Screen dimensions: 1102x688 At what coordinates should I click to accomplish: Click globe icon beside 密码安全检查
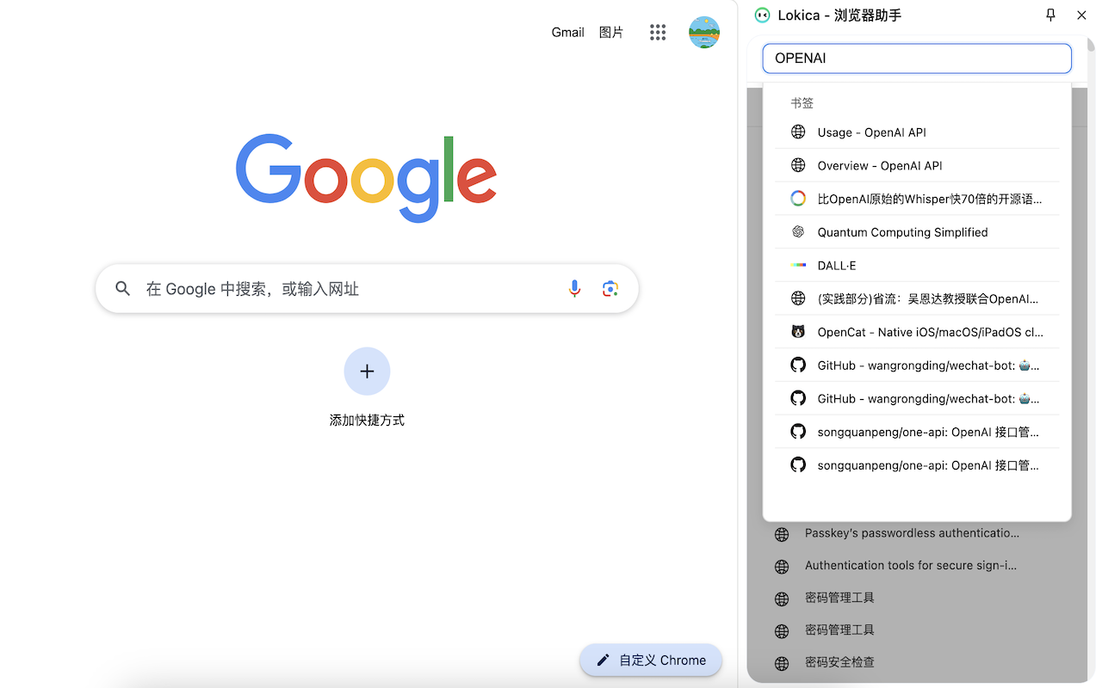click(782, 664)
